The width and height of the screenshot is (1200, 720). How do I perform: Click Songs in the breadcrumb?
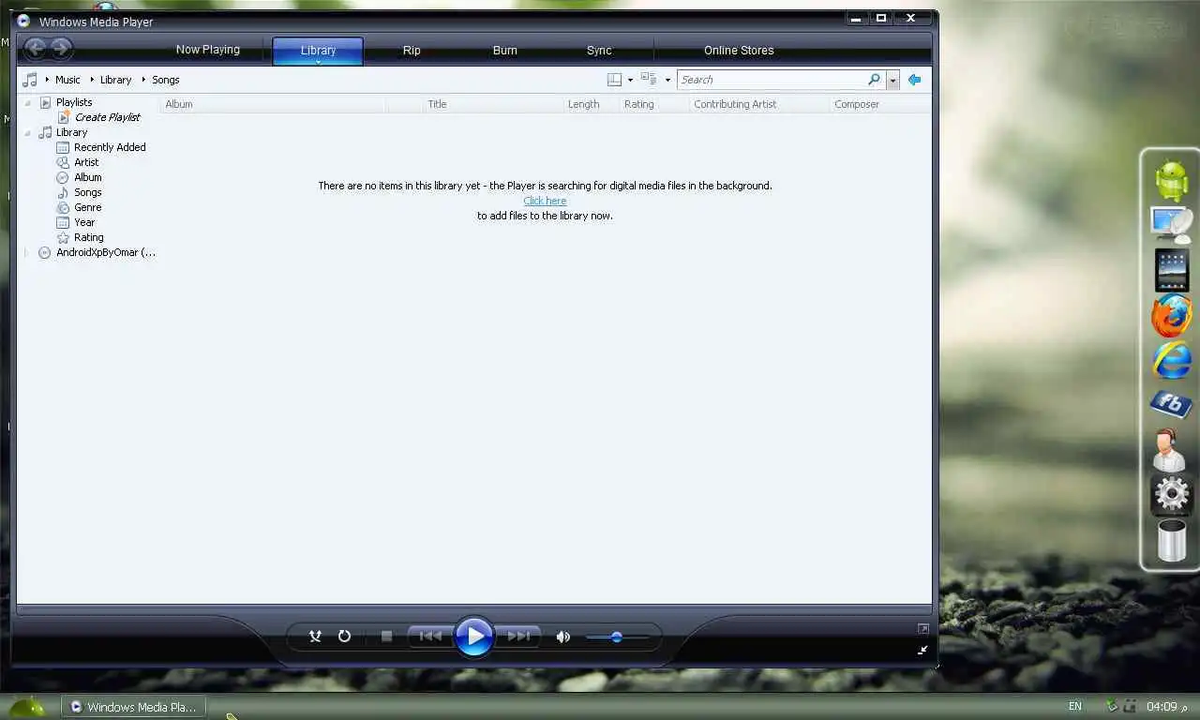coord(165,80)
